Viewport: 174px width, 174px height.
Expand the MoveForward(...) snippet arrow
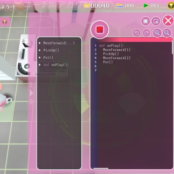pos(40,43)
